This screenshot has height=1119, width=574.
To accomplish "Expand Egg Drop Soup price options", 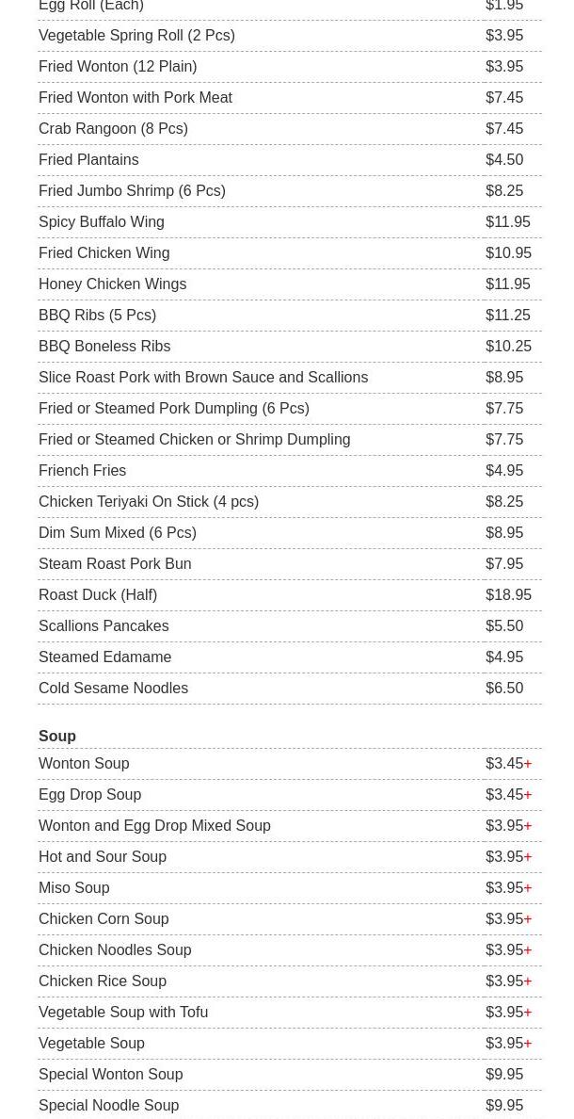I will pyautogui.click(x=528, y=795).
